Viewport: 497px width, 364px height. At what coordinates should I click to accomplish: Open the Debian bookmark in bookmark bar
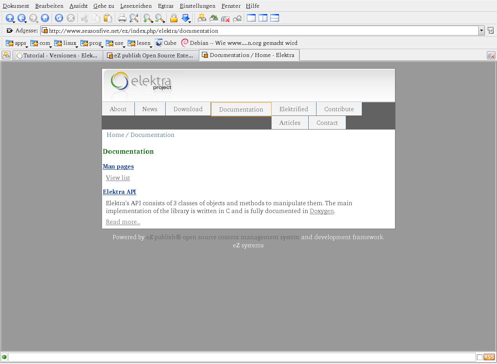240,43
